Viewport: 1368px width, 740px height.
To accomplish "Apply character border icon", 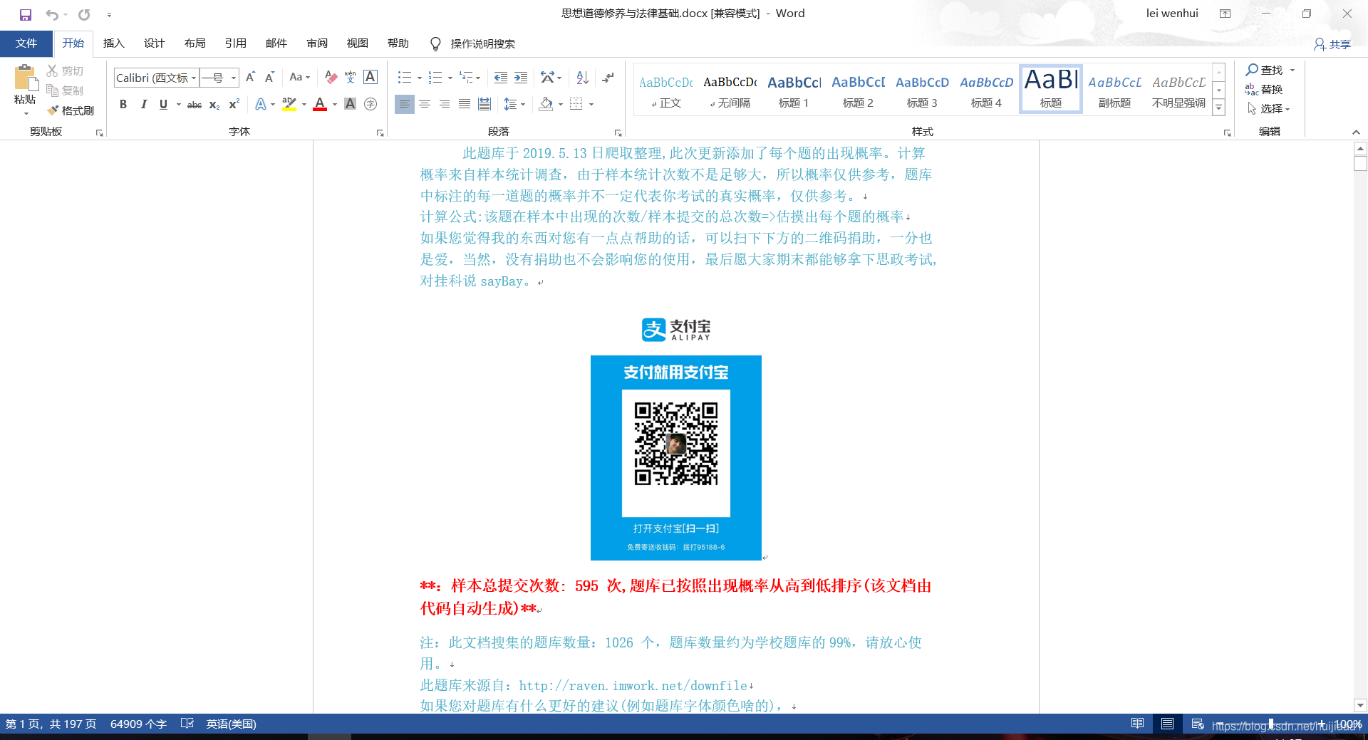I will click(x=370, y=78).
